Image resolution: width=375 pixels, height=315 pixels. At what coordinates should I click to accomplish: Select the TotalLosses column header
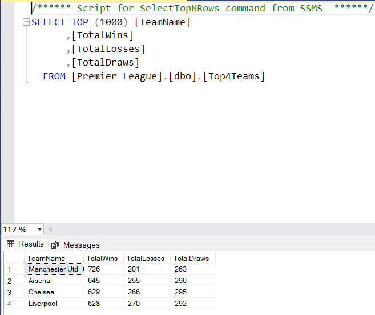(x=145, y=259)
